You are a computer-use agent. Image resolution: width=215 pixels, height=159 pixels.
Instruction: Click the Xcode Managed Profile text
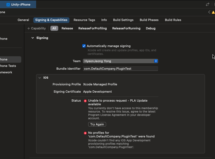pyautogui.click(x=100, y=84)
